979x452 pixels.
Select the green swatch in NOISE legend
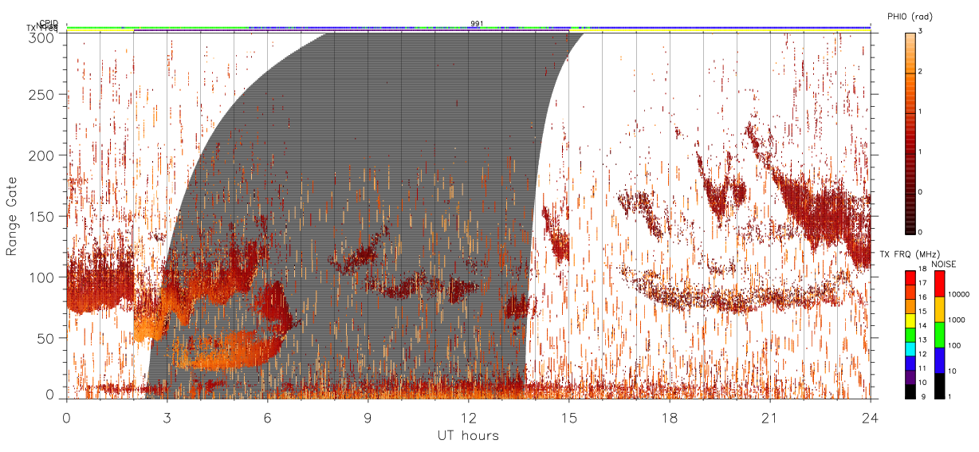click(x=939, y=335)
